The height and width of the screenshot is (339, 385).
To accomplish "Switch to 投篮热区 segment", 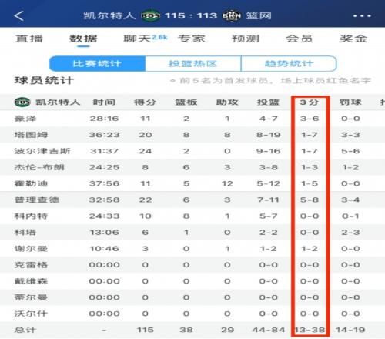I will 193,63.
